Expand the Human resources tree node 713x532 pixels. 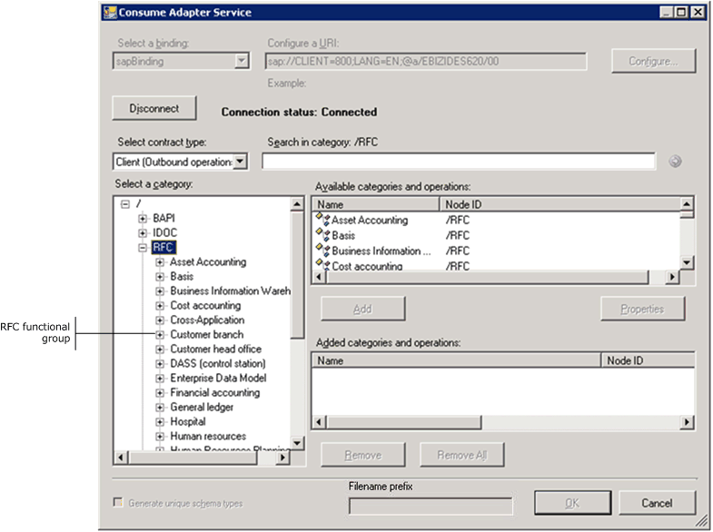160,437
